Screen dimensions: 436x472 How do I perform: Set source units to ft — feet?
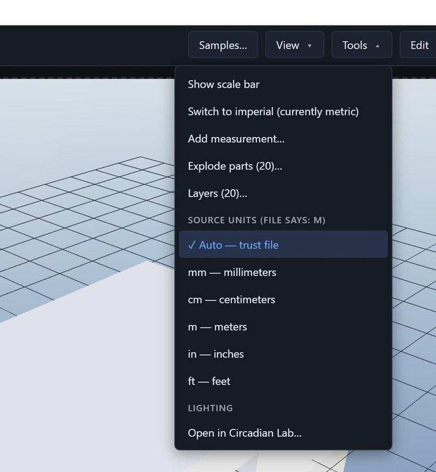[283, 382]
